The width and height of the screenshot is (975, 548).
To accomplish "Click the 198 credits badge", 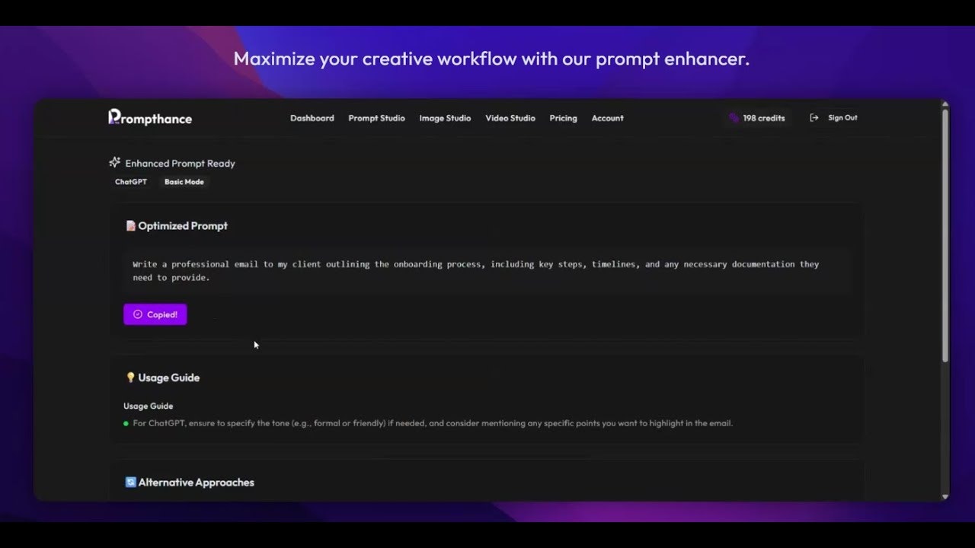I will (757, 118).
